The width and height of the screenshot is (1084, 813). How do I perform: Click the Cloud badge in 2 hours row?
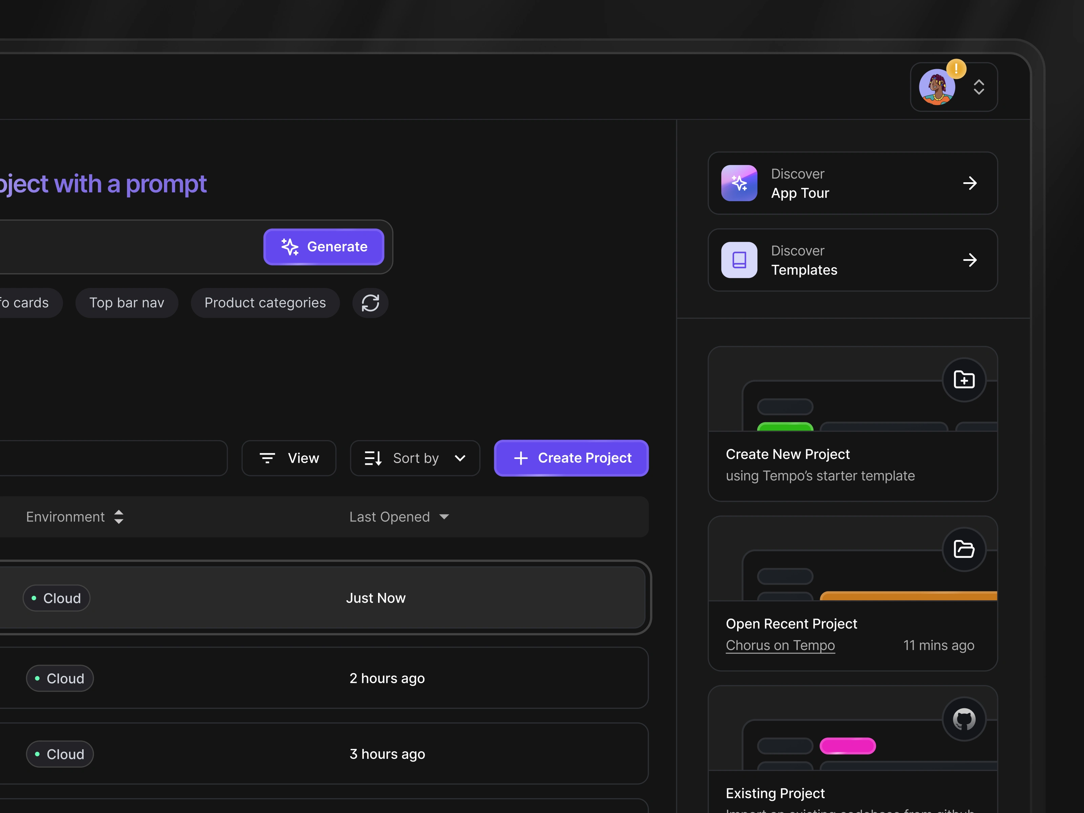pos(60,678)
